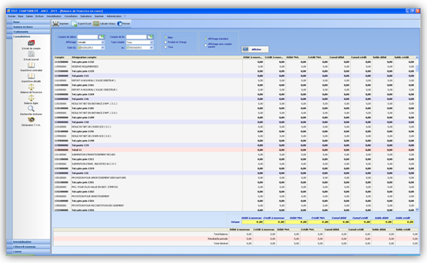Select the 'RESERVE REGLEMENTEES' row
The image size is (427, 263).
click(x=235, y=66)
